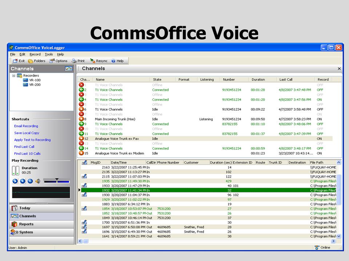This screenshot has width=349, height=261.
Task: Click the Resync toolbar button
Action: click(x=99, y=61)
